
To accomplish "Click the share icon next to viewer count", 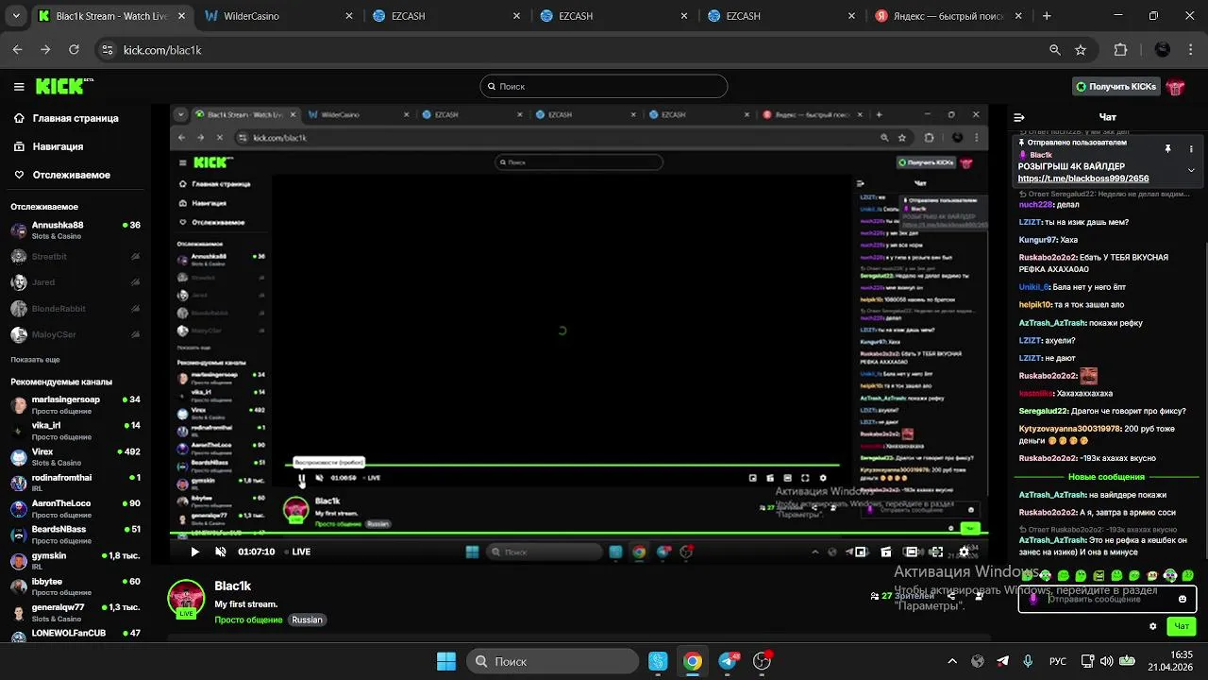I will coord(951,596).
